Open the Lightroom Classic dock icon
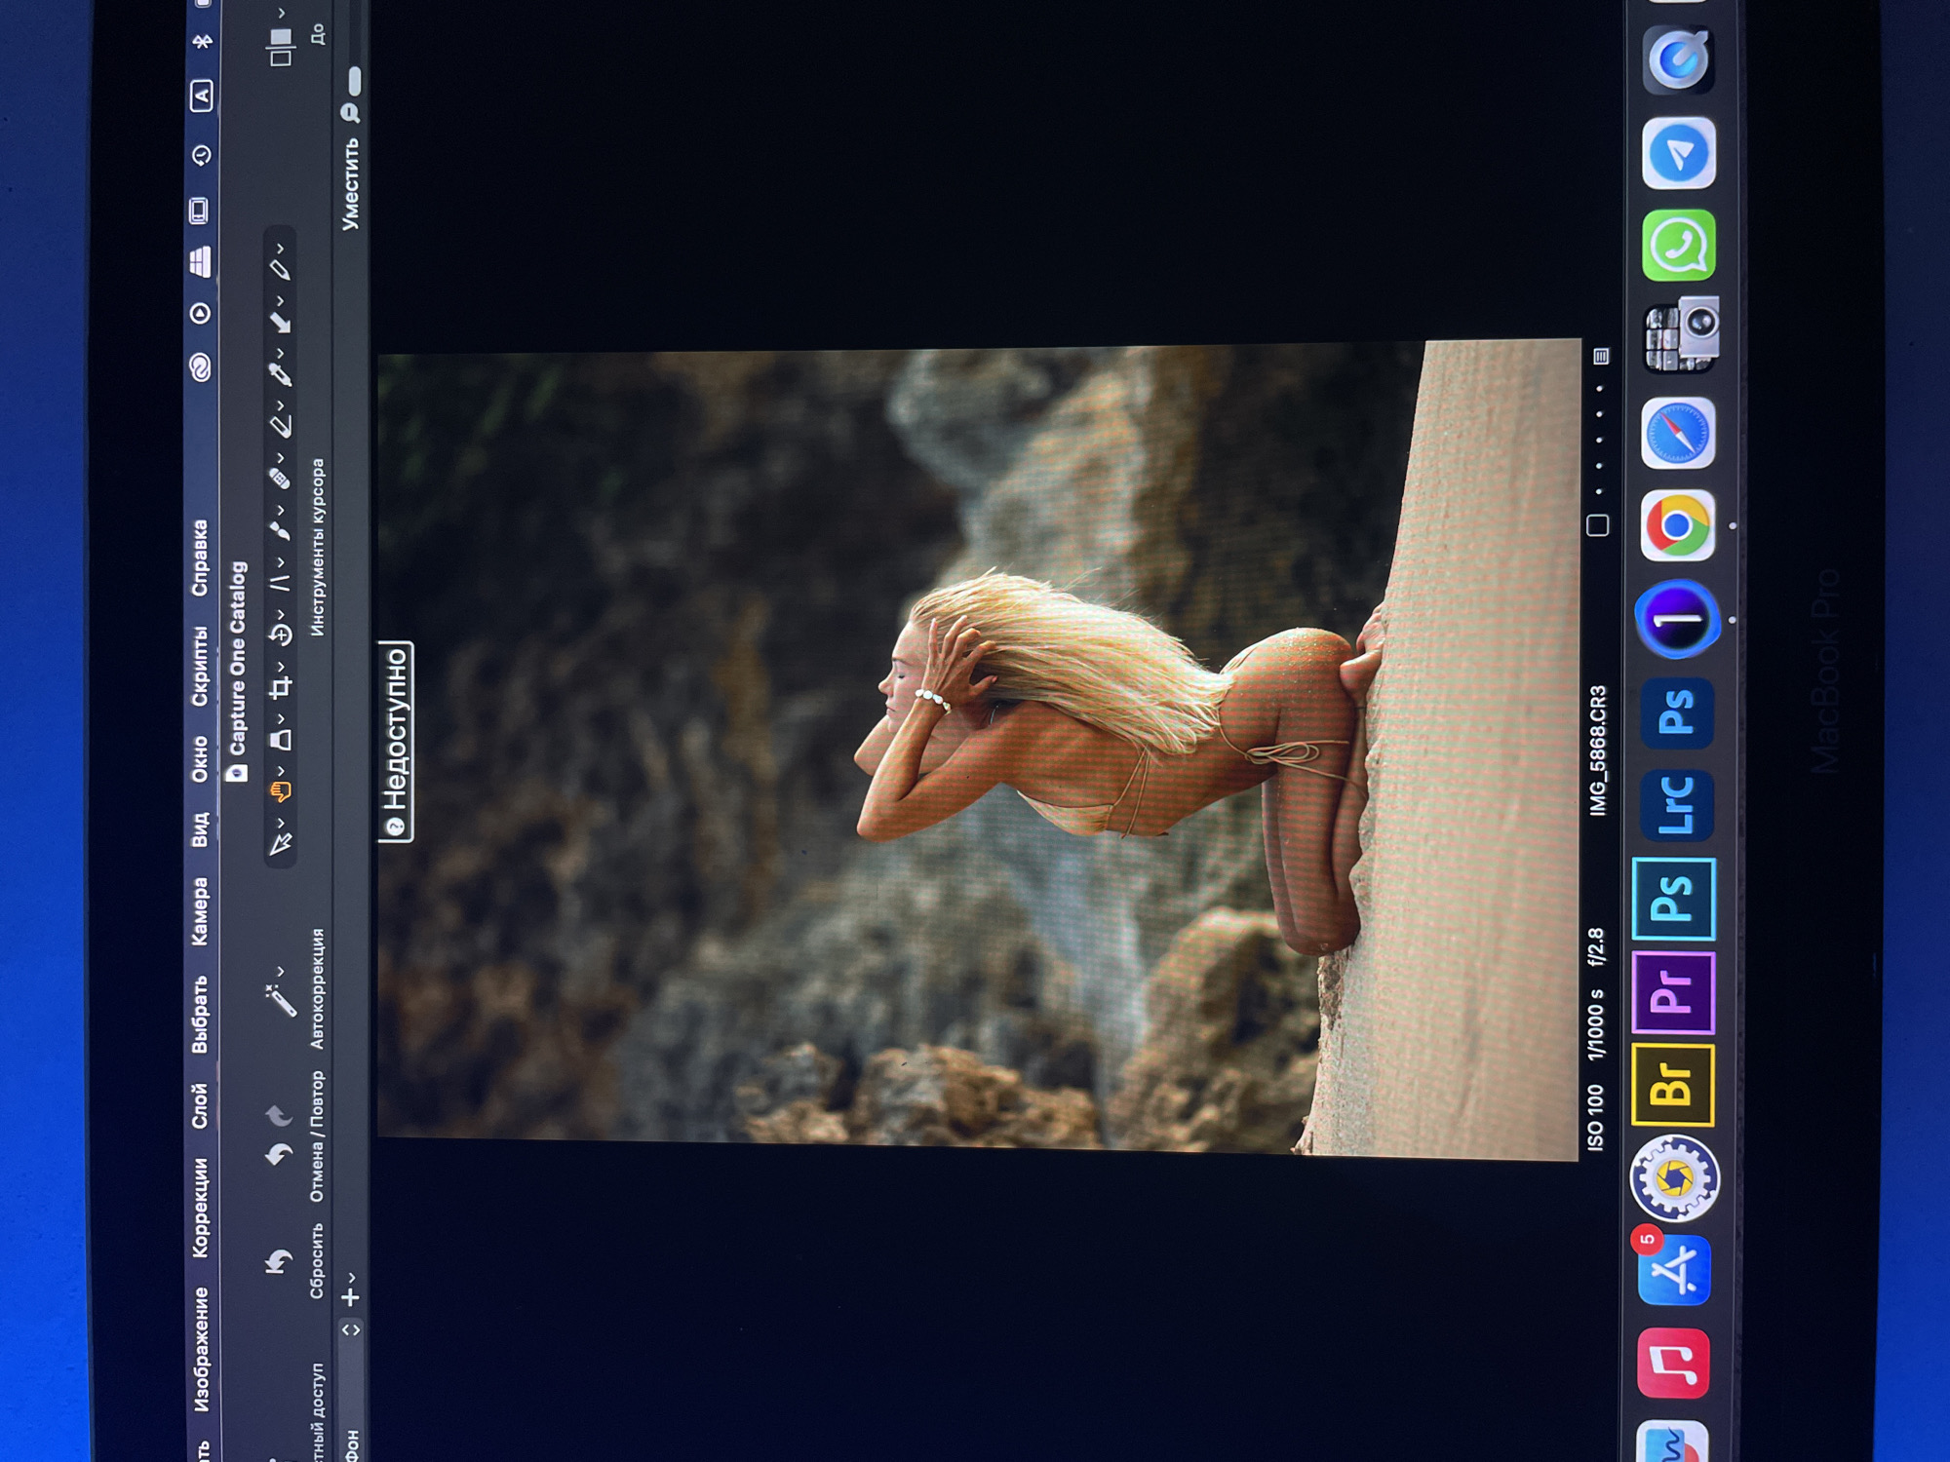Viewport: 1950px width, 1462px height. [1677, 805]
